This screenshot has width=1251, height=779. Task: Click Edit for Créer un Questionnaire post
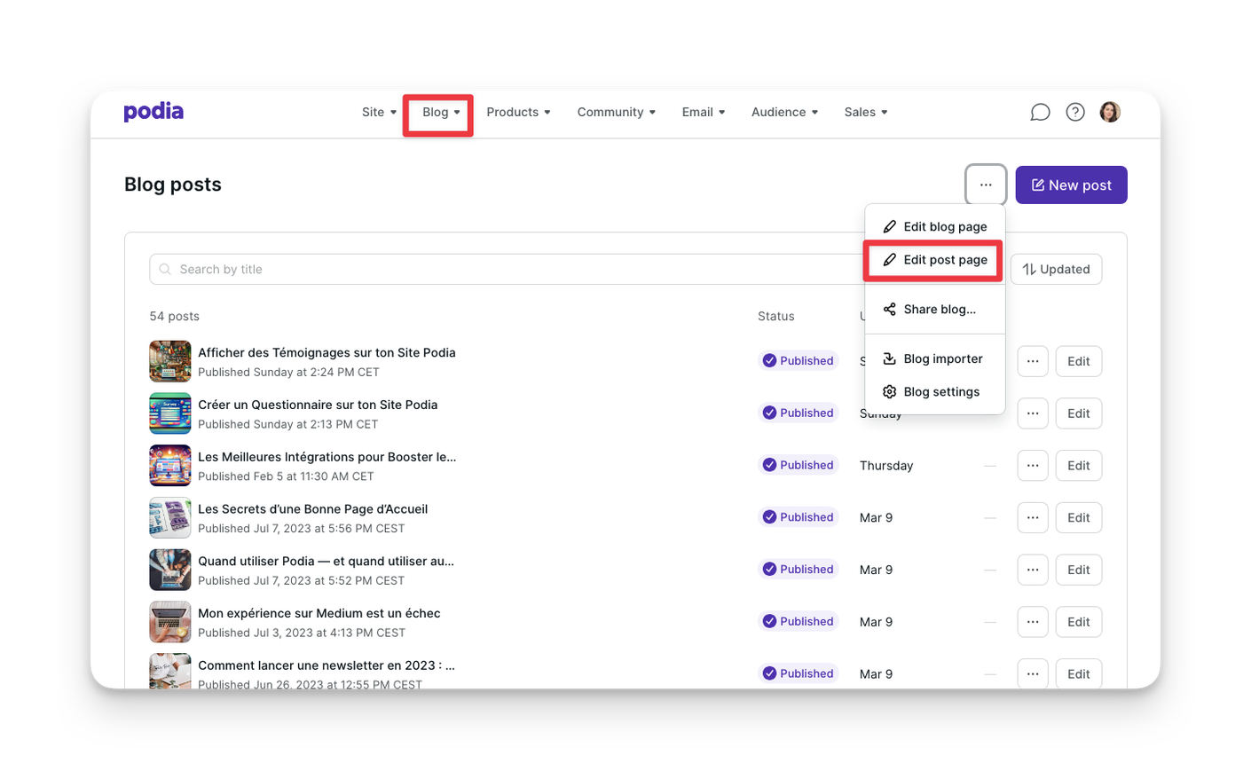(1078, 413)
